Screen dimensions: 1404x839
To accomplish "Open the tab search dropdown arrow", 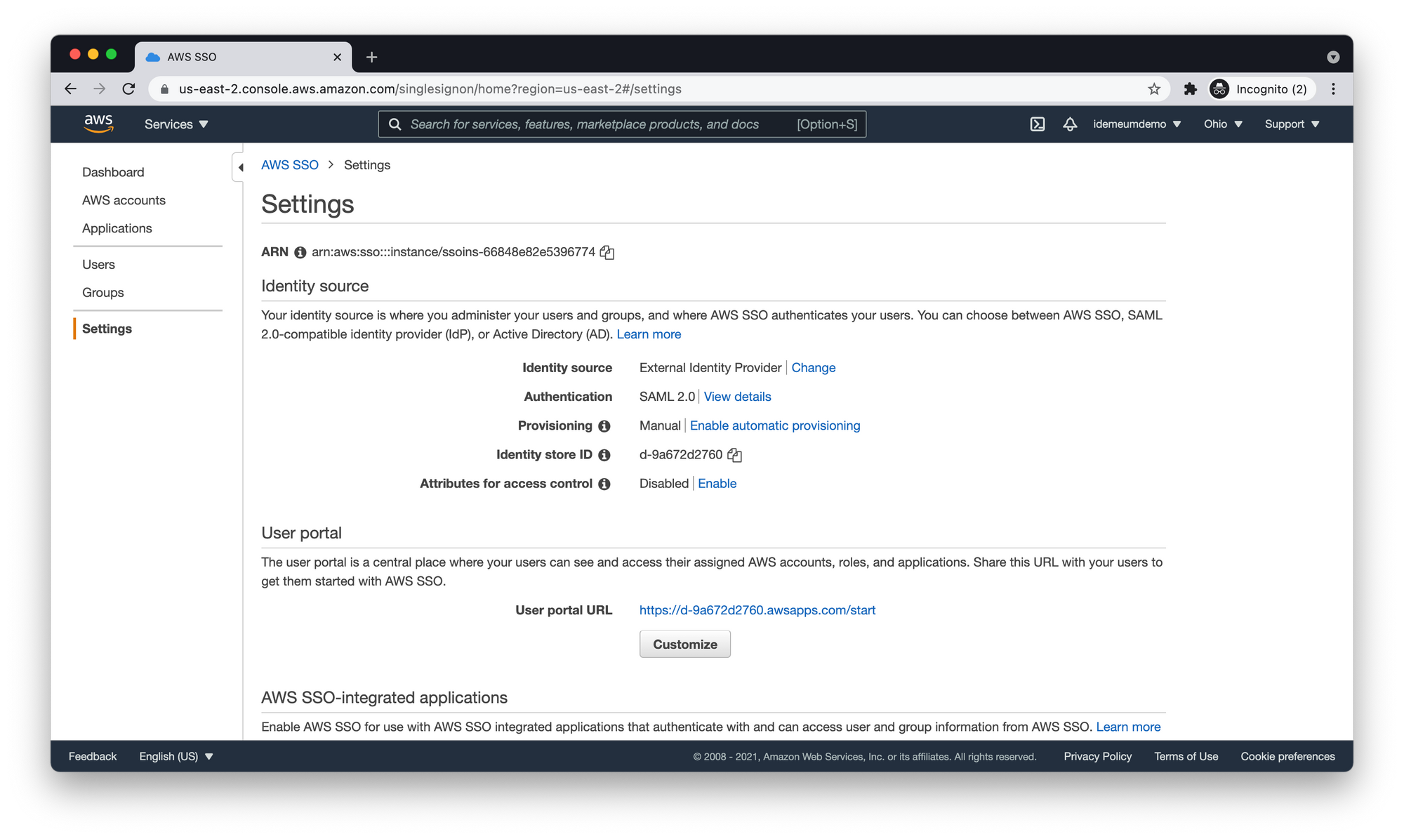I will pos(1333,57).
